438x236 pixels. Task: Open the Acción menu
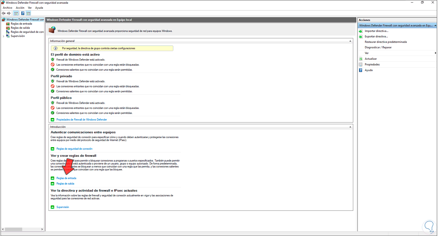coord(20,8)
